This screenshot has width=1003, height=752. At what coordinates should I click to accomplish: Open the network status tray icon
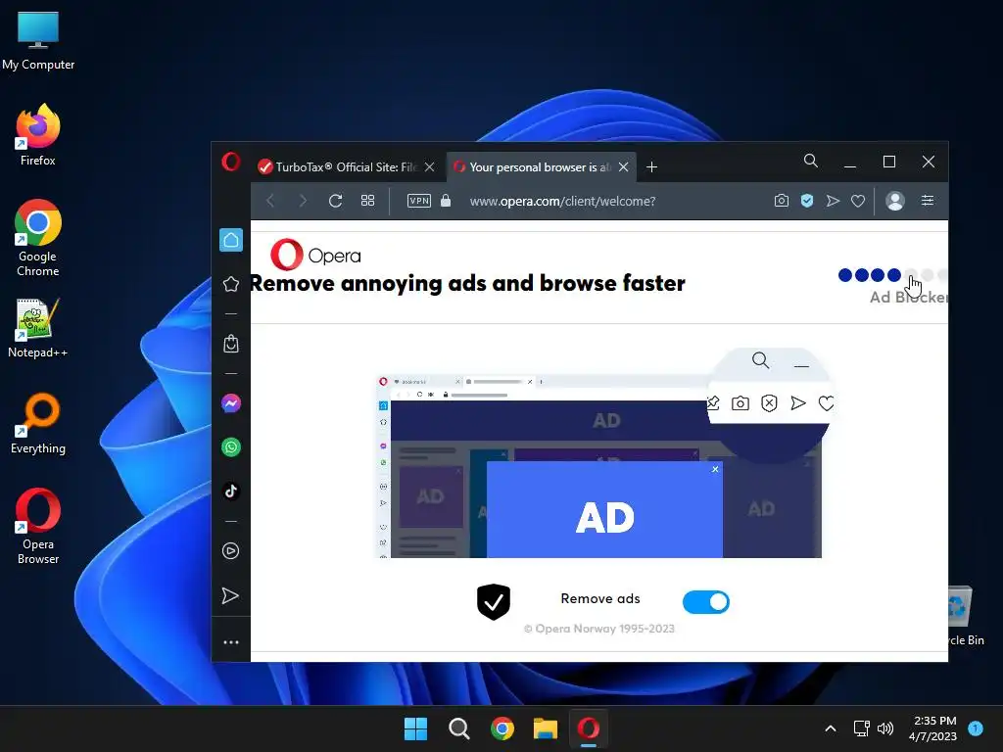click(x=862, y=728)
